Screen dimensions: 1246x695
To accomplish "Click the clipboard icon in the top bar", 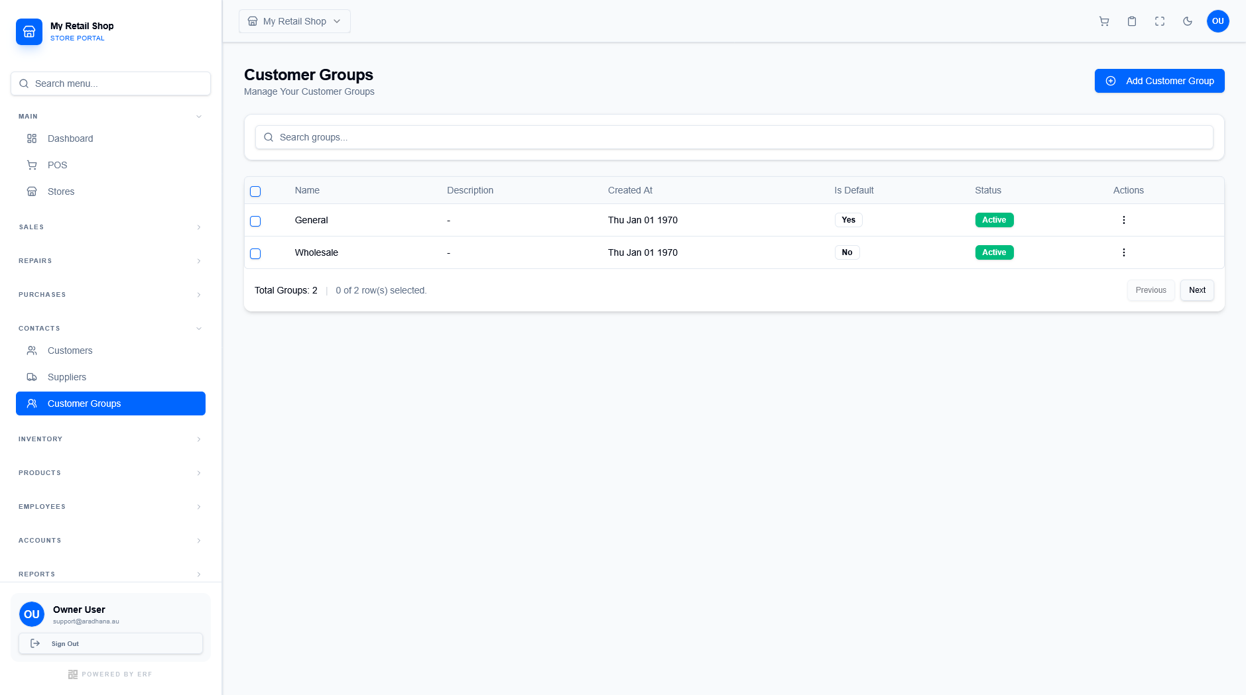I will tap(1131, 21).
